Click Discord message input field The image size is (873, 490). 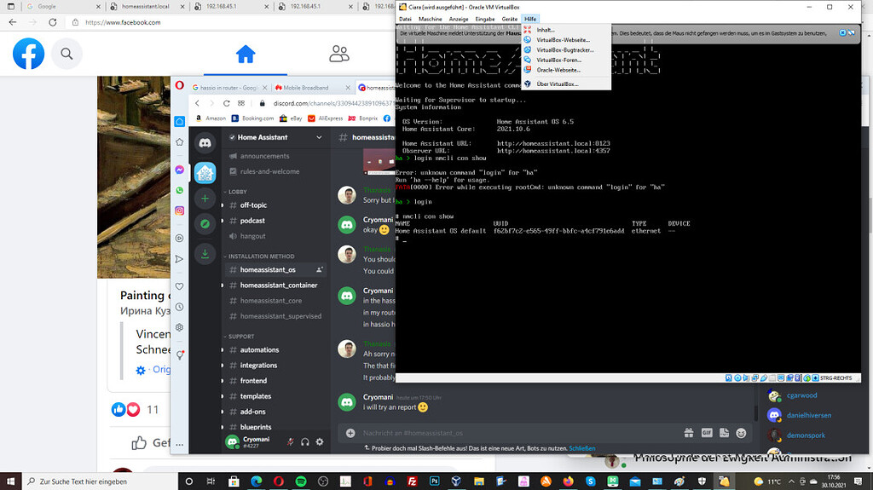coord(517,433)
